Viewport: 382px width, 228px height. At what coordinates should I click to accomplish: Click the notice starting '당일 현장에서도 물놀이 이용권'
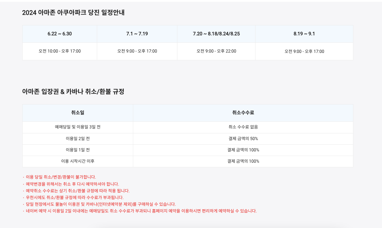(x=101, y=204)
